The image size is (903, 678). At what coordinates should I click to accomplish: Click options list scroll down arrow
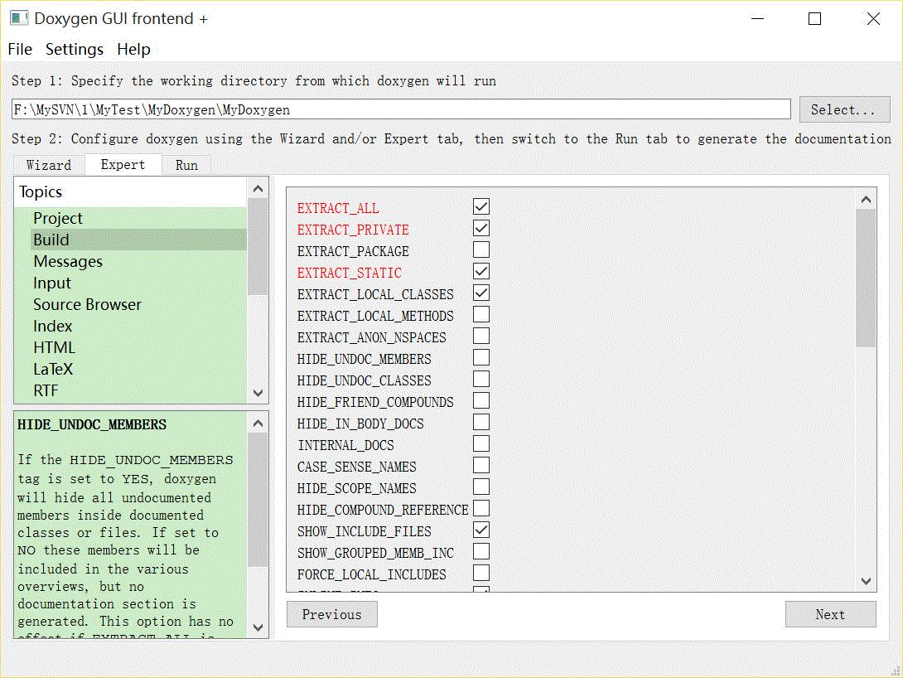[866, 581]
